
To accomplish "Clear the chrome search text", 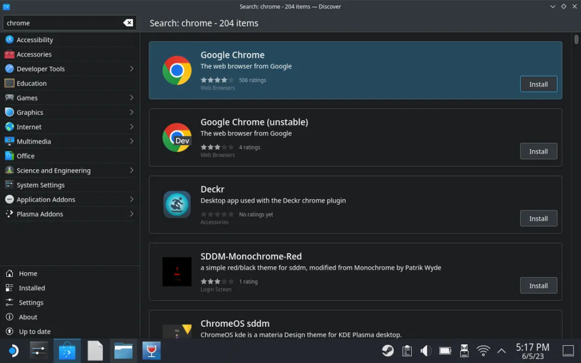I will [128, 23].
